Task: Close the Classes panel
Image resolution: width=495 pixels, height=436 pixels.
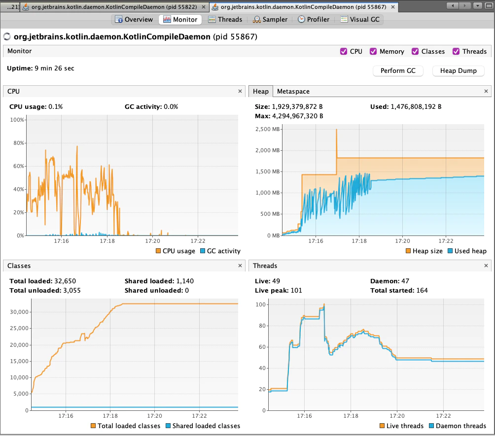Action: point(240,266)
